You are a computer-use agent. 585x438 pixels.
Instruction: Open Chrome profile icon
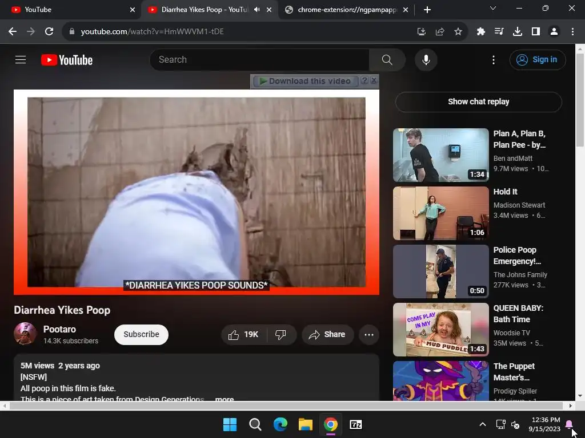[x=554, y=32]
